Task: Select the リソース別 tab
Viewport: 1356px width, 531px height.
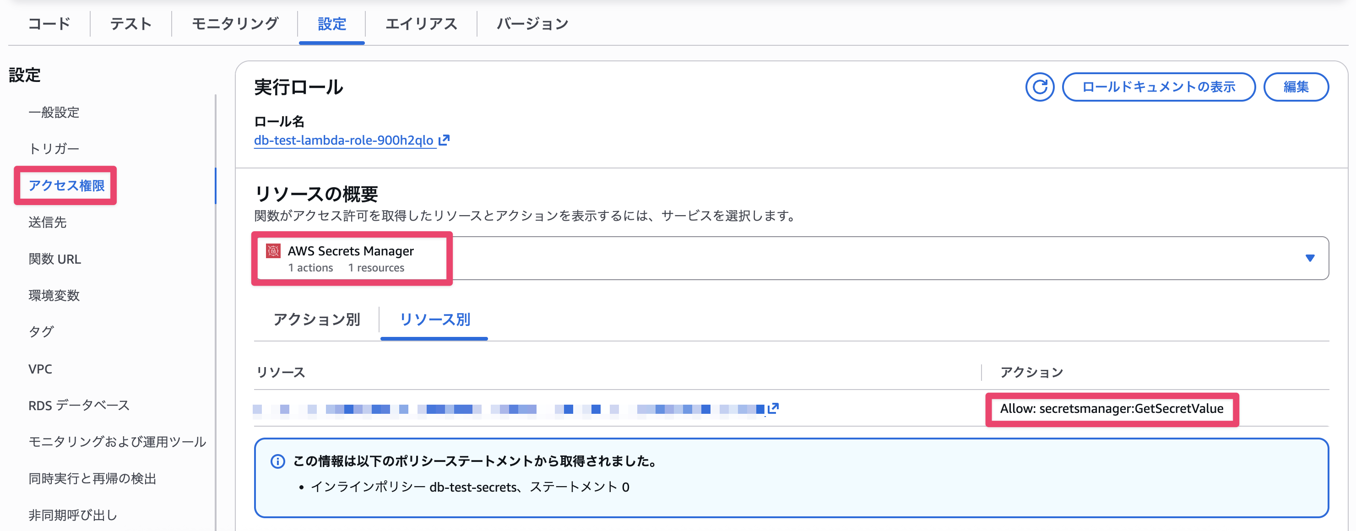Action: [x=434, y=320]
